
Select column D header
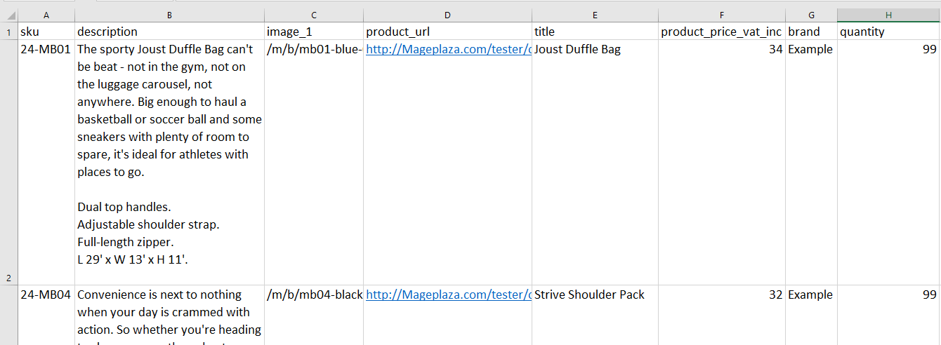coord(448,15)
